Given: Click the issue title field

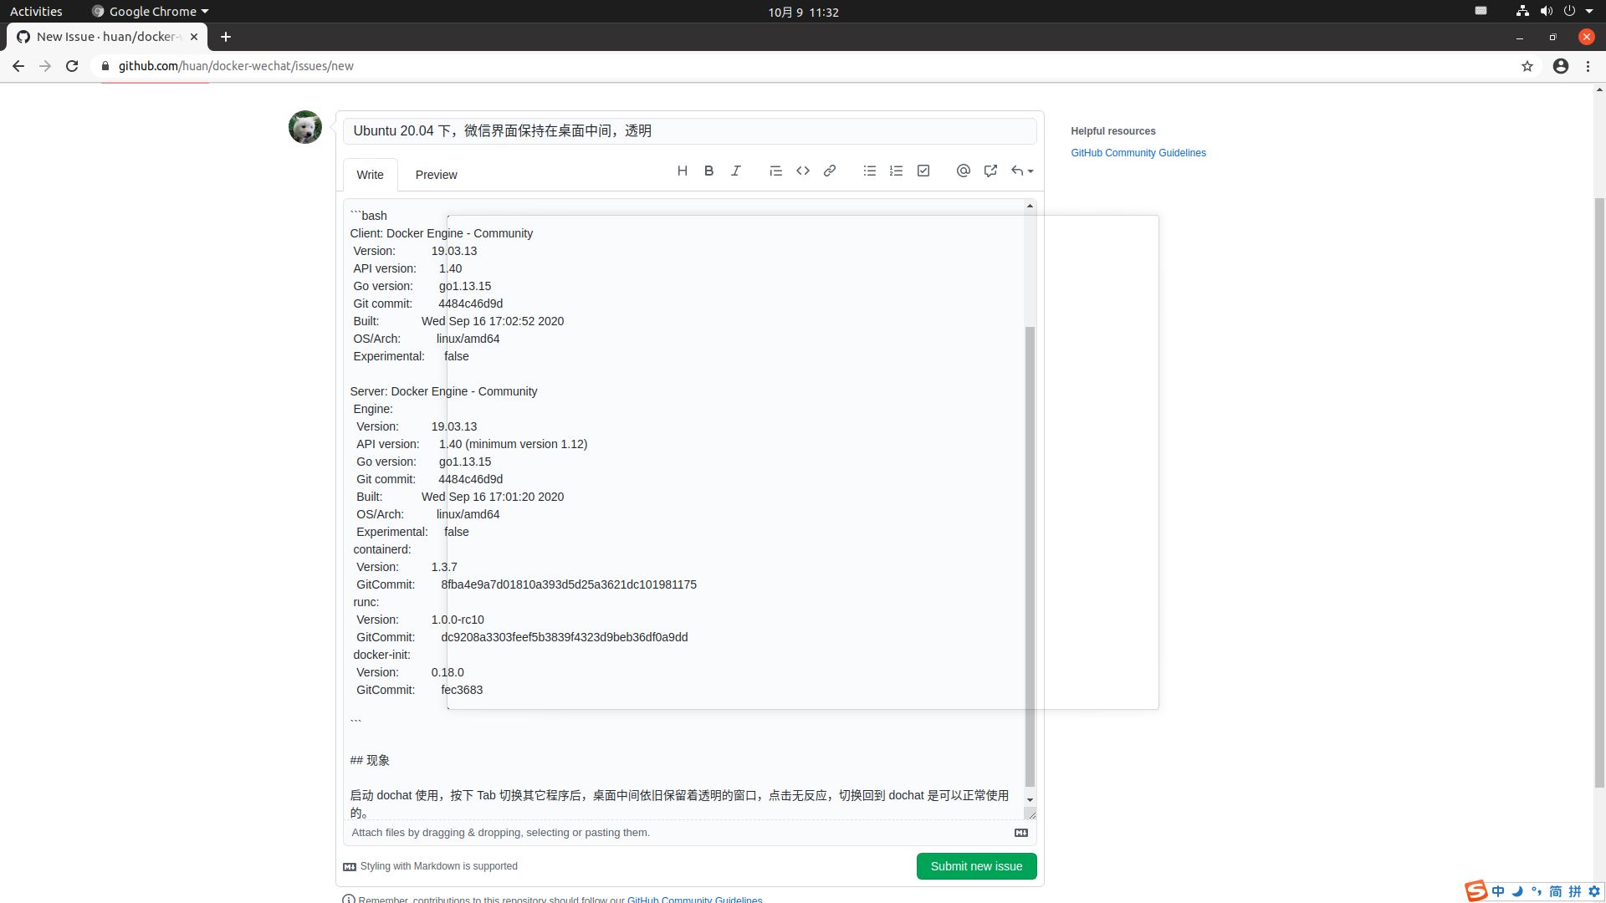Looking at the screenshot, I should (690, 130).
